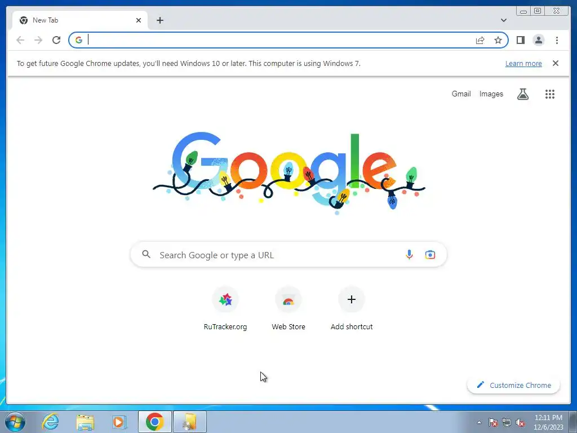Open Action Center flag icon

492,422
